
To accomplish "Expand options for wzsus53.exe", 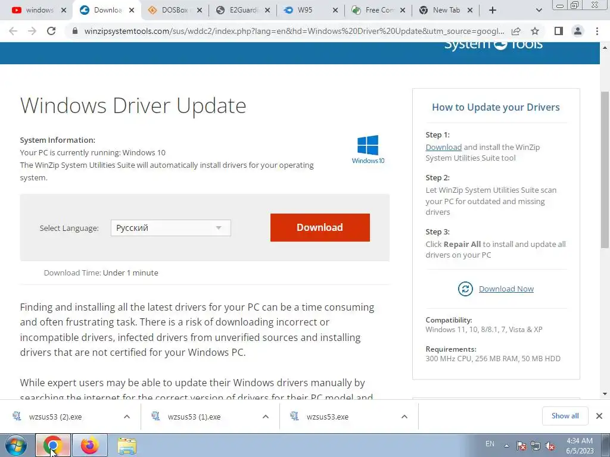I will pyautogui.click(x=404, y=417).
